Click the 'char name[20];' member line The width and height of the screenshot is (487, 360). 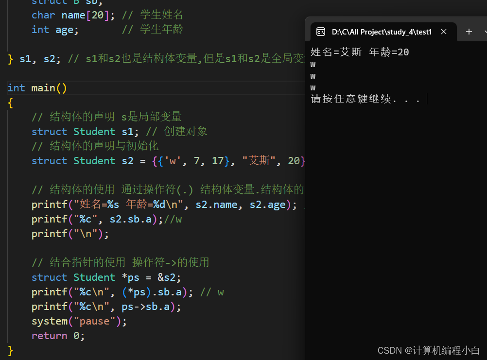click(73, 15)
